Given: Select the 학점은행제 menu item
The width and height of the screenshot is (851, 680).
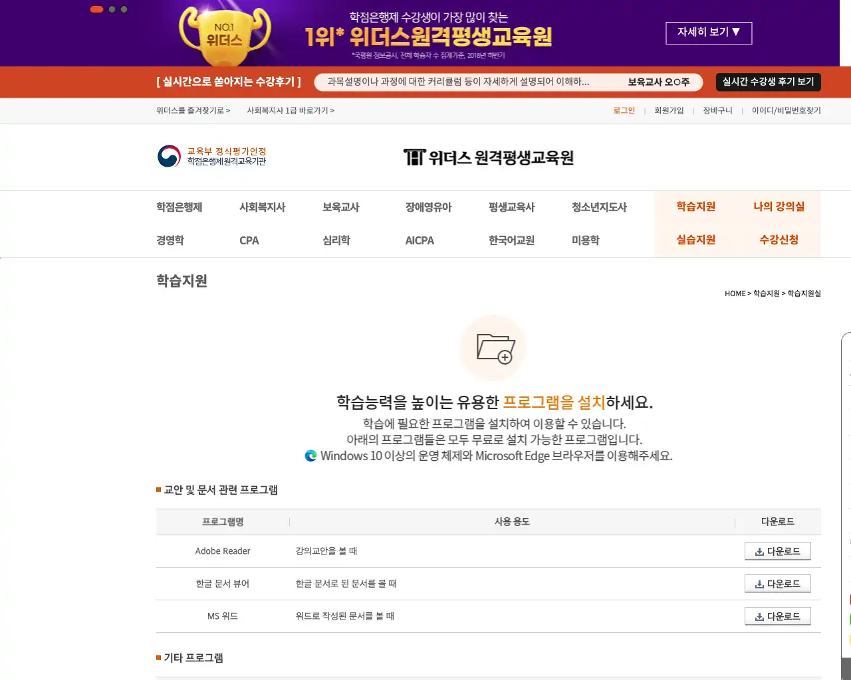Looking at the screenshot, I should (178, 207).
